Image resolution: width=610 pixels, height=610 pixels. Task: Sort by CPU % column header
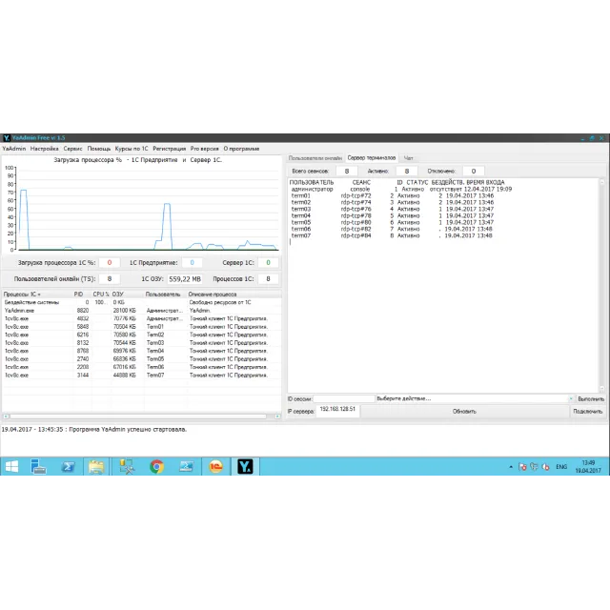[x=101, y=295]
